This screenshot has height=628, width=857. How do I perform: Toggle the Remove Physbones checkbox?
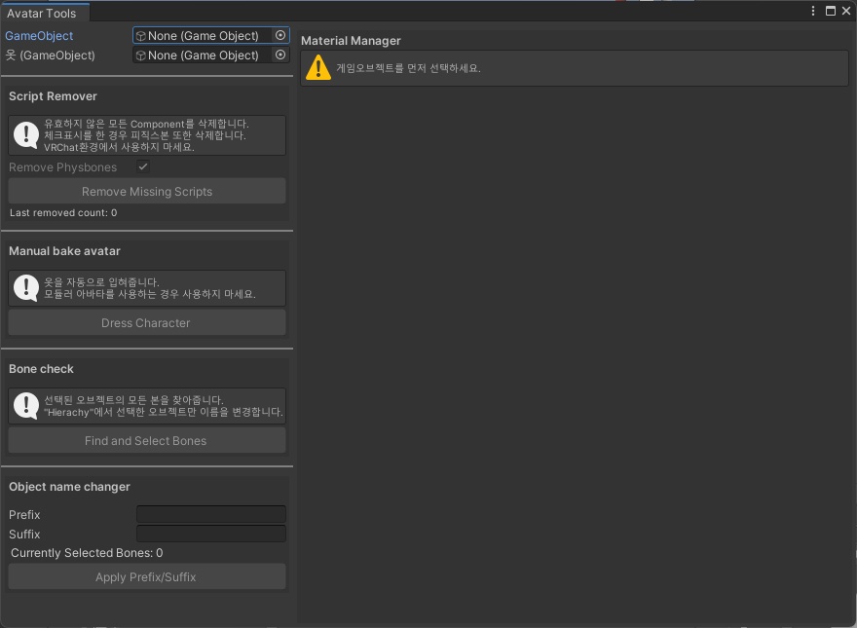tap(142, 166)
